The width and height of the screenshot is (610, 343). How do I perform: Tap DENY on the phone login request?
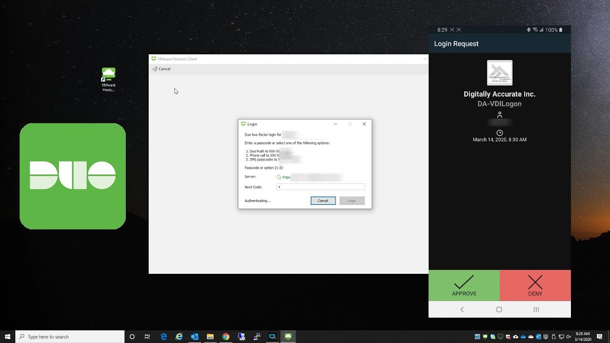pos(535,285)
